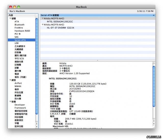Select 延伸功能 extensions item
Screen dimensions: 163x139
coord(19,126)
